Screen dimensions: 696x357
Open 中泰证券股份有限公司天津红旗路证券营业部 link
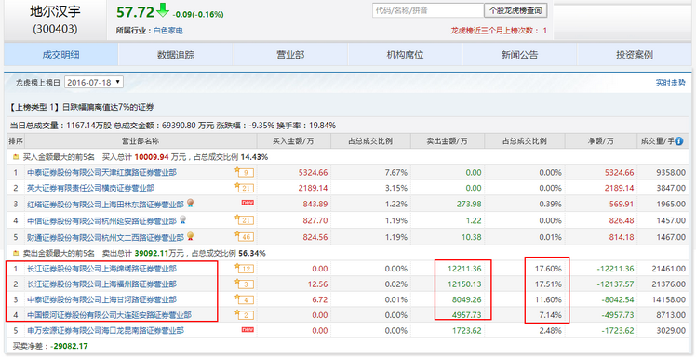[x=101, y=173]
